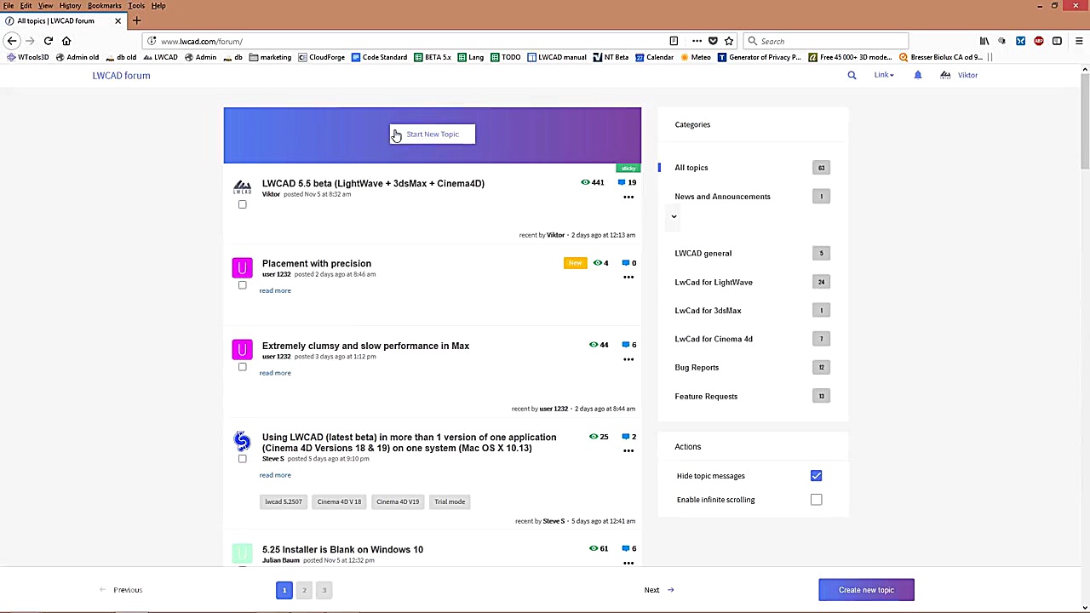
Task: Enable infinite scrolling checkbox
Action: [816, 500]
